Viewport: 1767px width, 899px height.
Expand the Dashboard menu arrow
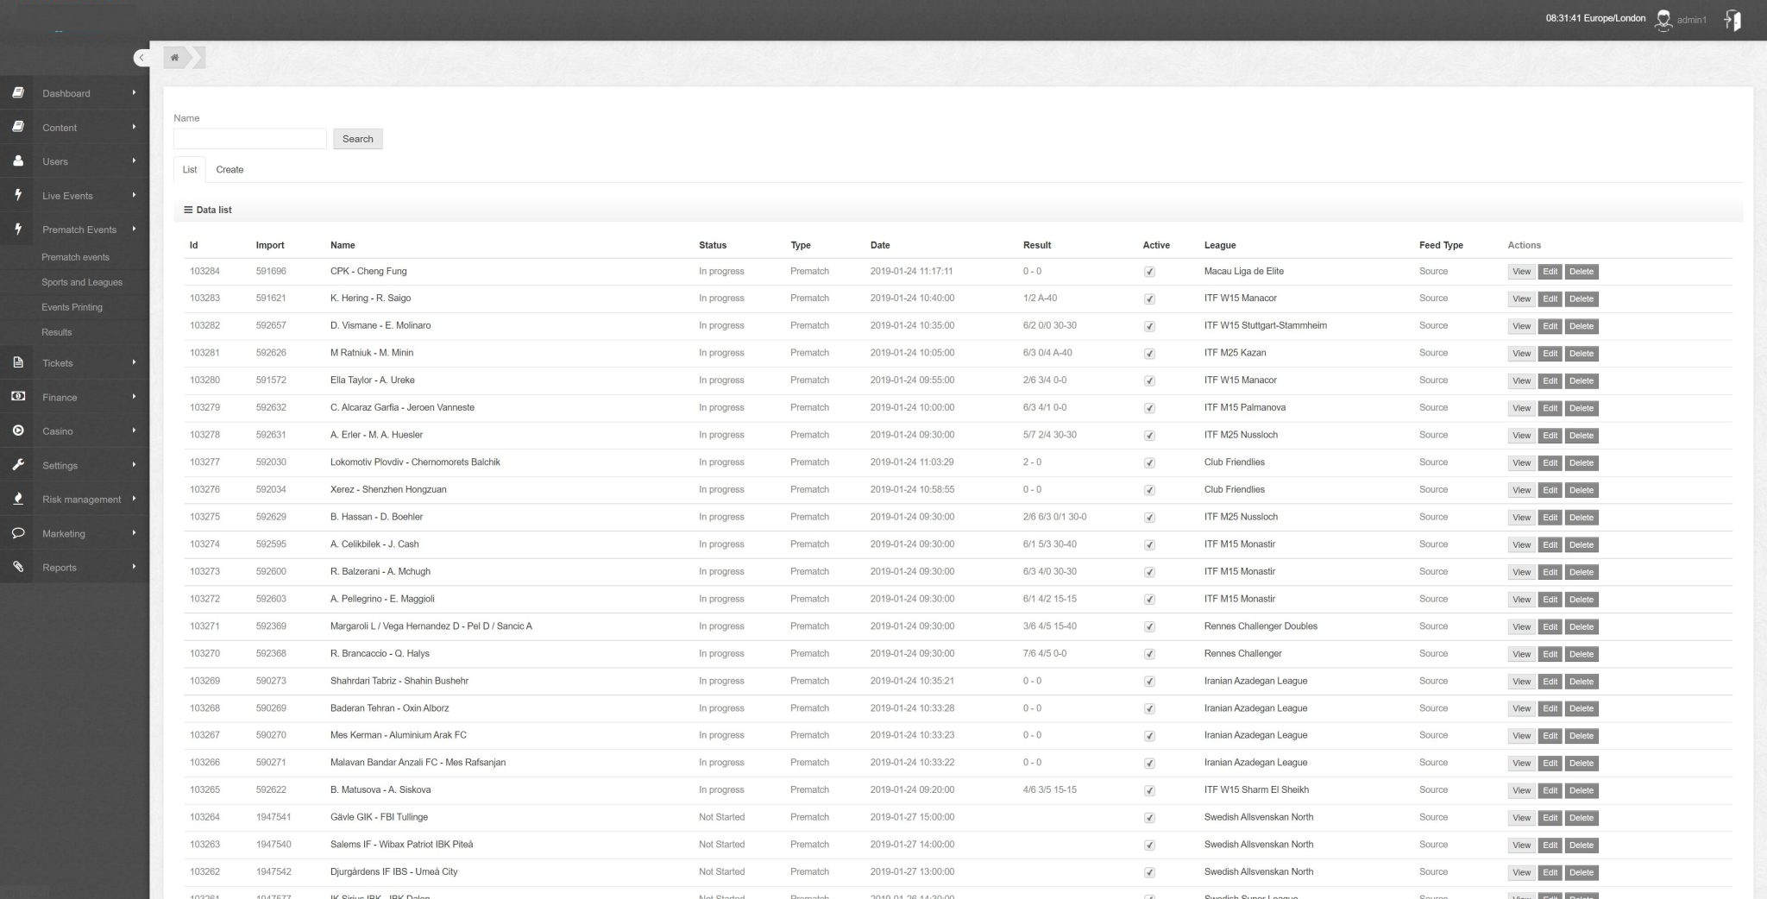134,92
